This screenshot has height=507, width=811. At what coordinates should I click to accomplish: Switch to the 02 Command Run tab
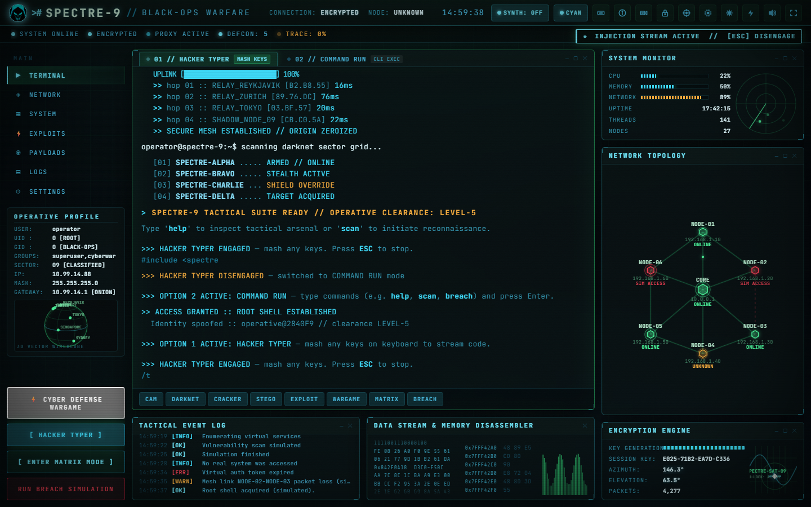click(344, 59)
